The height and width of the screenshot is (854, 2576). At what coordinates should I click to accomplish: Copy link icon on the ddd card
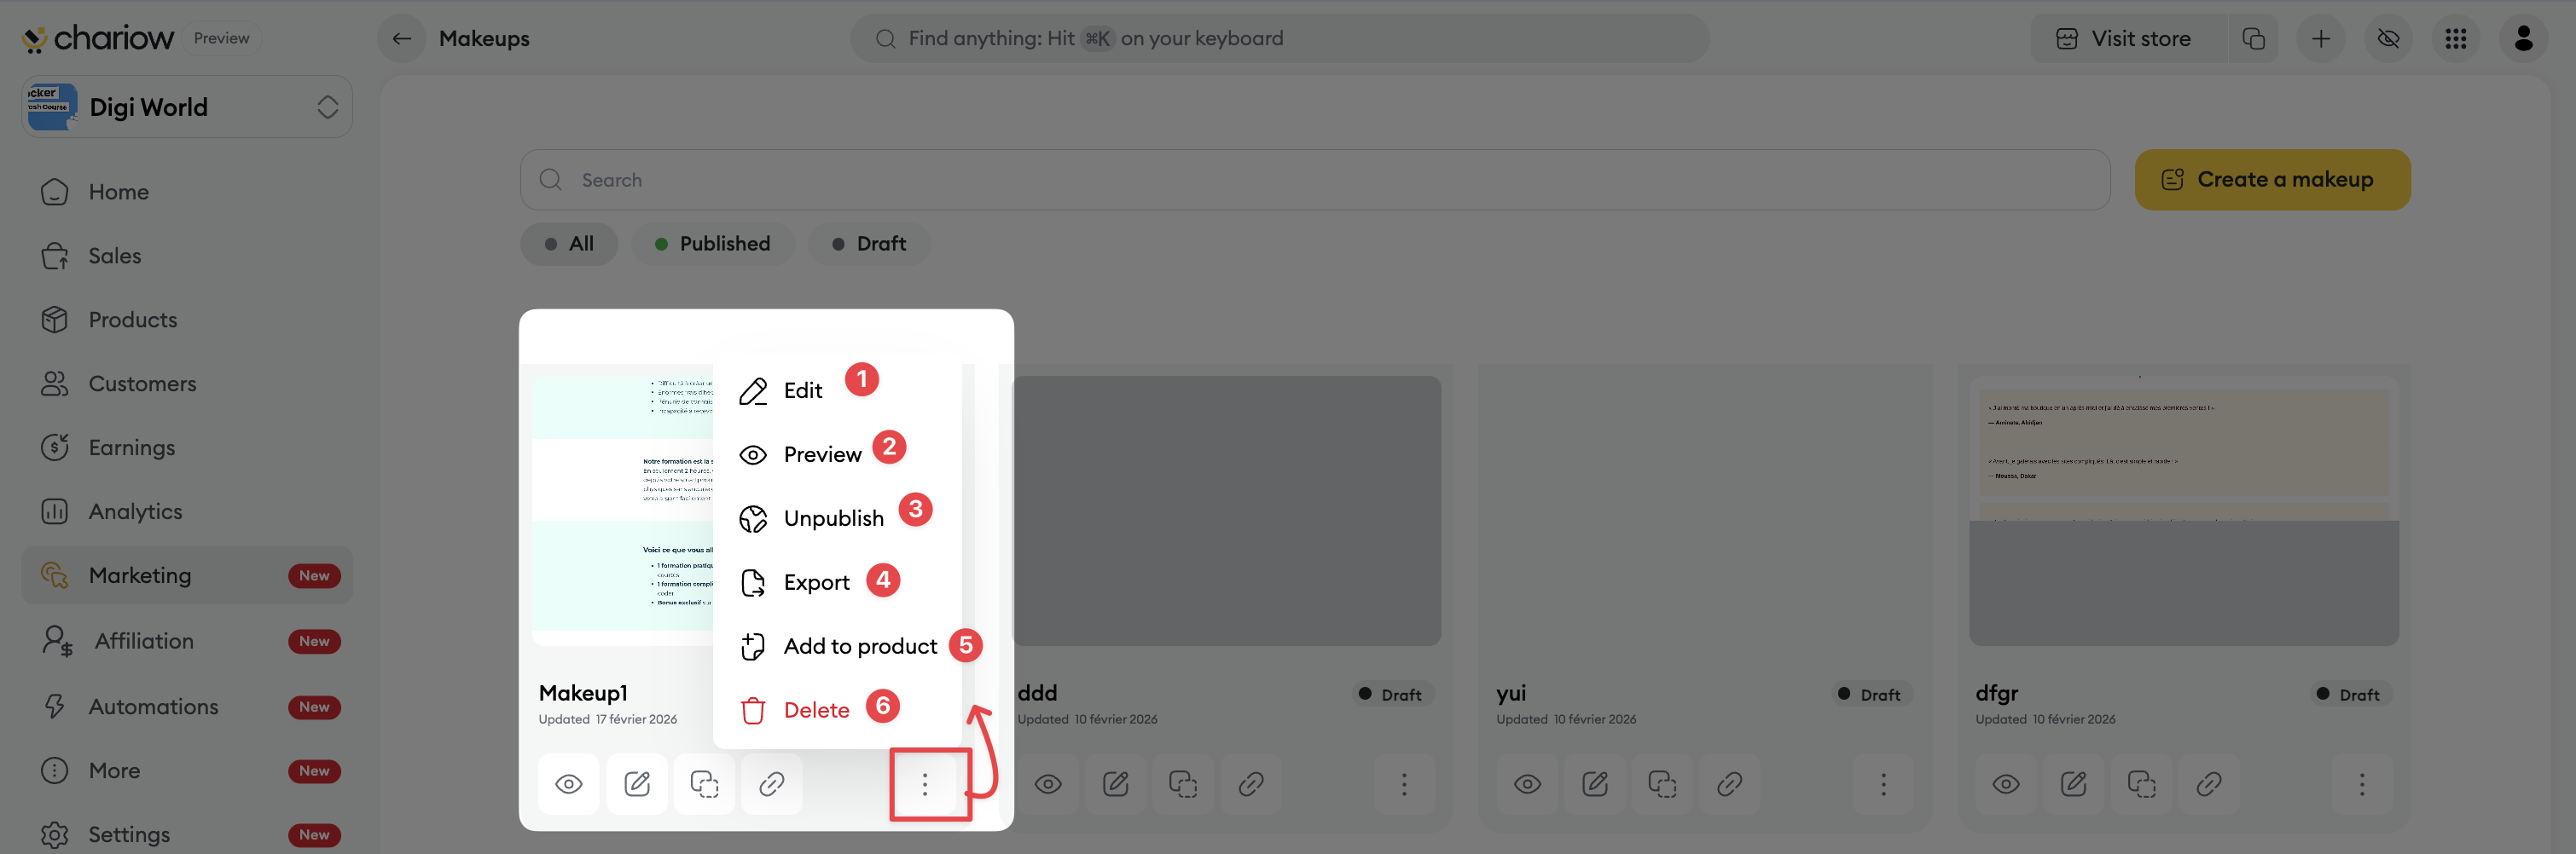1250,784
